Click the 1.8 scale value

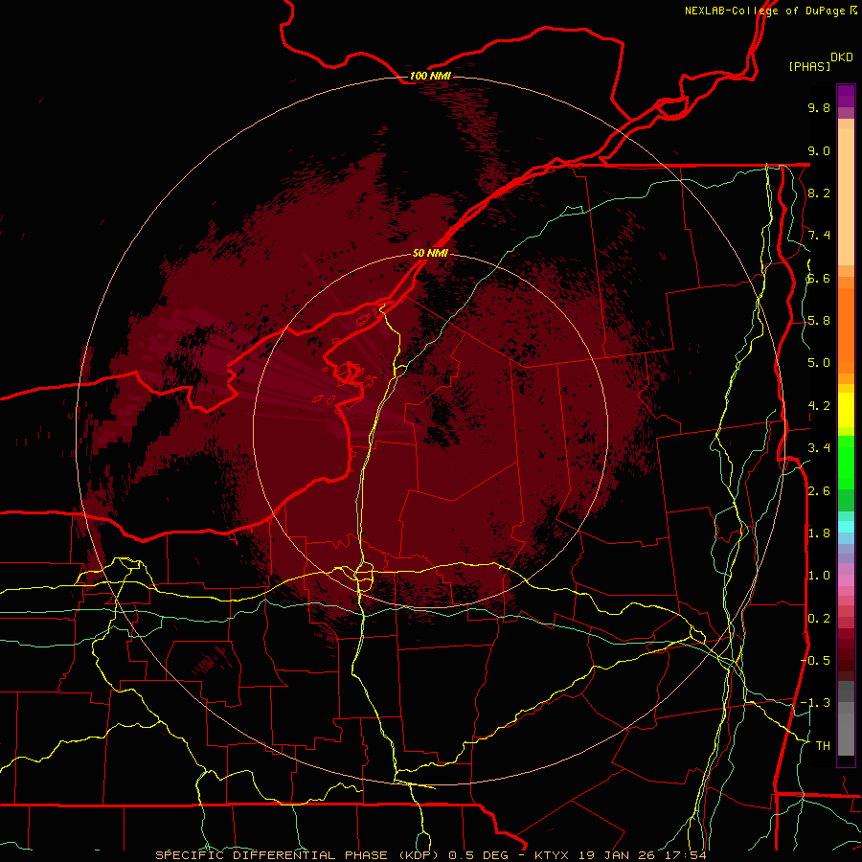point(819,533)
